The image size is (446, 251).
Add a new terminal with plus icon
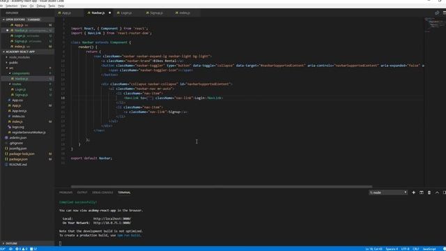[x=413, y=192]
